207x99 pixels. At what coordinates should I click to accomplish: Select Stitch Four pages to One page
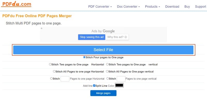tap(84, 57)
